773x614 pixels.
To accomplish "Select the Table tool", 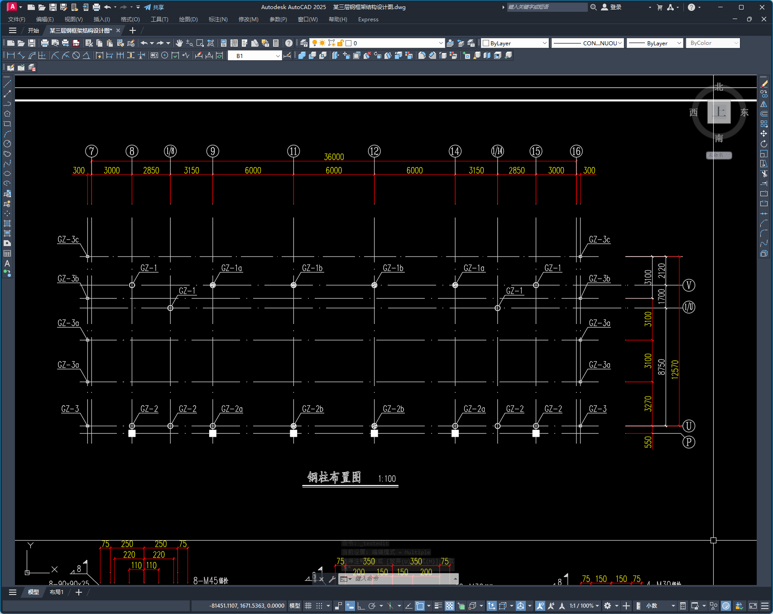I will click(7, 253).
